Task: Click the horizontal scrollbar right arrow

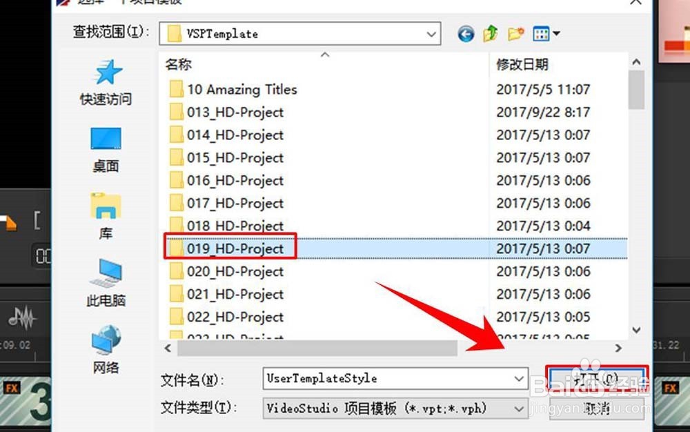Action: [618, 348]
